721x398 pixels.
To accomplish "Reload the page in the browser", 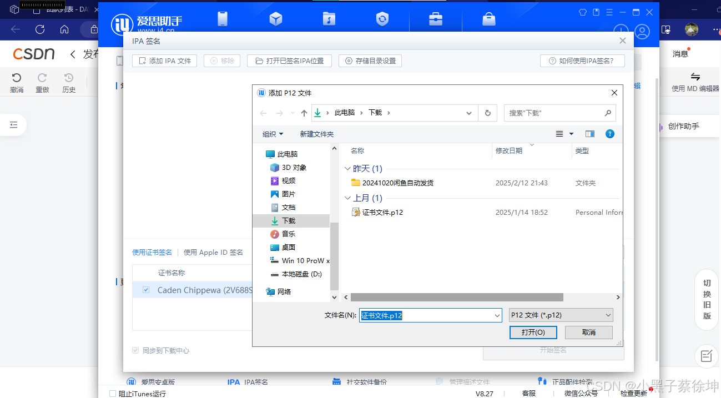I will [40, 29].
